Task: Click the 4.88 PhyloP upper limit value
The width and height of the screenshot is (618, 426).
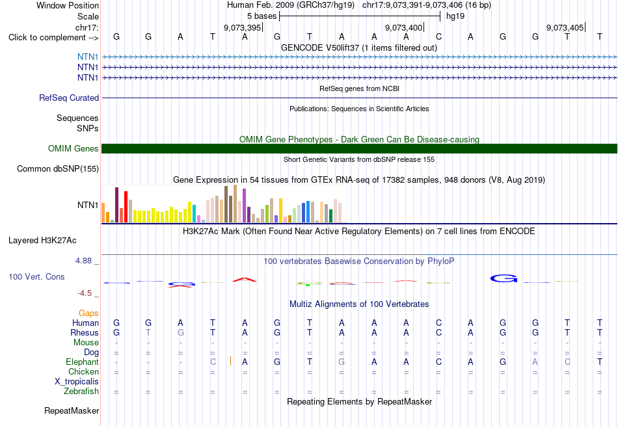Action: click(x=83, y=261)
